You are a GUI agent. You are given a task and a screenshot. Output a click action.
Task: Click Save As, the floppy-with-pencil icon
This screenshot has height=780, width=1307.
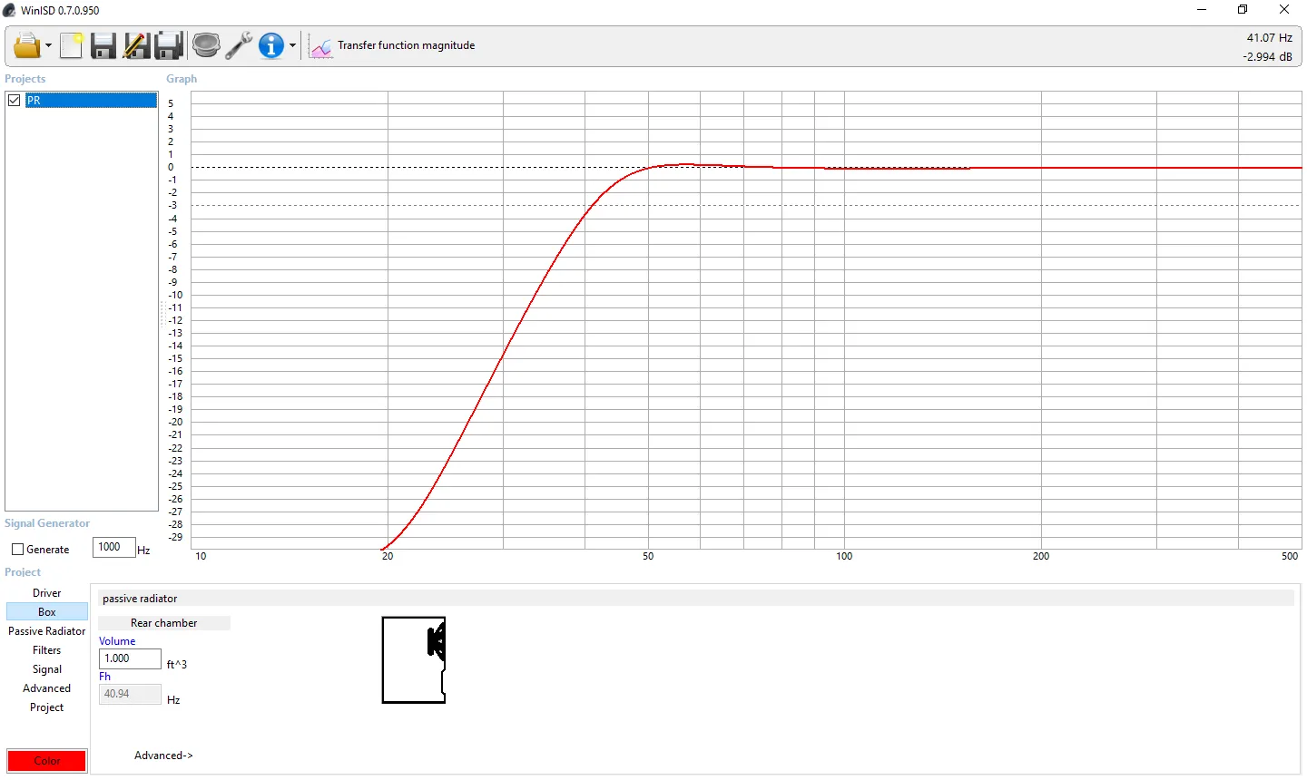136,45
